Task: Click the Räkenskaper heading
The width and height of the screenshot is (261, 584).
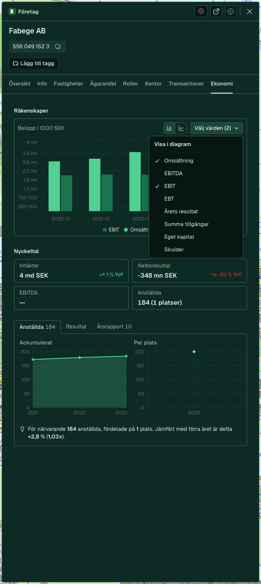Action: (x=31, y=111)
